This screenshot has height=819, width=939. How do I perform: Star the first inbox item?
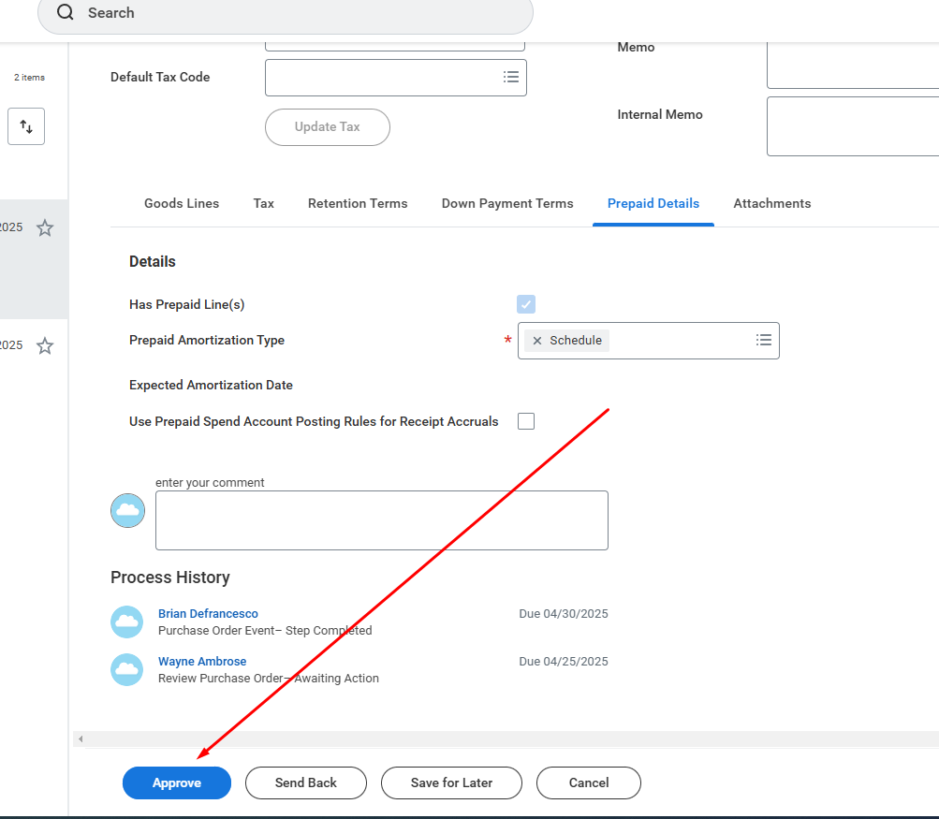tap(45, 227)
